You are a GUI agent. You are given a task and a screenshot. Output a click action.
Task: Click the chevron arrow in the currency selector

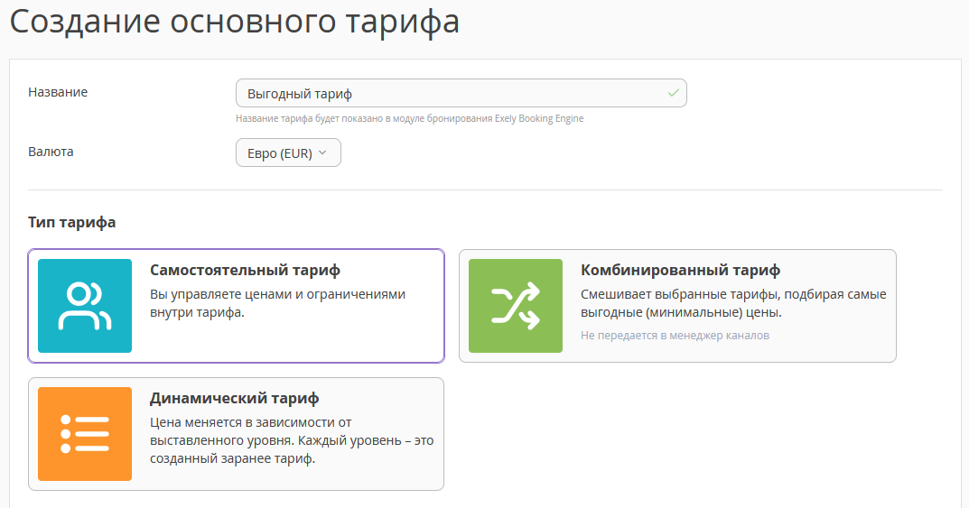[x=322, y=153]
